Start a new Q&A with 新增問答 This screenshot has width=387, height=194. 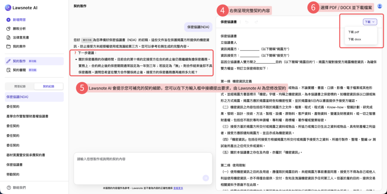19,20
